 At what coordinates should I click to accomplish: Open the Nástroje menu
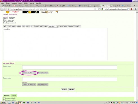(32, 3)
